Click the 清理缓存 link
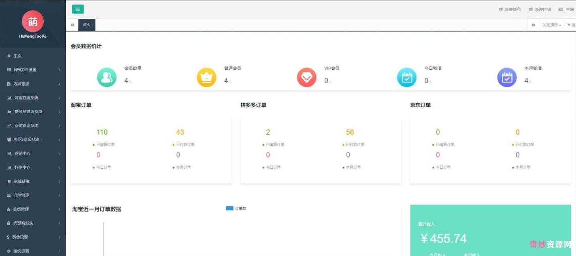 (x=511, y=9)
